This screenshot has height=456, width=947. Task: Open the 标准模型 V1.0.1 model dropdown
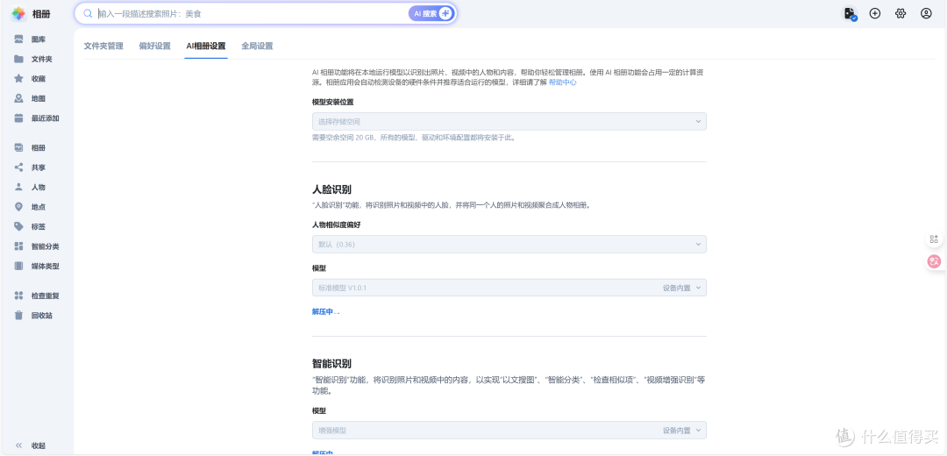tap(509, 288)
